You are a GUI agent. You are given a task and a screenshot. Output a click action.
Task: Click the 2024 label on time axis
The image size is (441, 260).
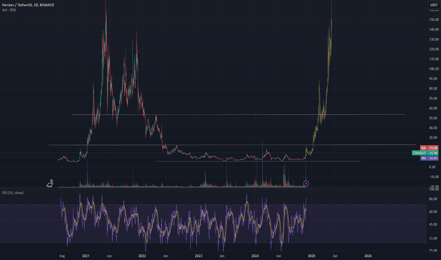(x=255, y=256)
